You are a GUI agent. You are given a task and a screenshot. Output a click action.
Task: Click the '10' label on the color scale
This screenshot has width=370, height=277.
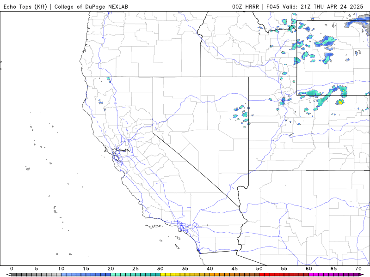61,269
